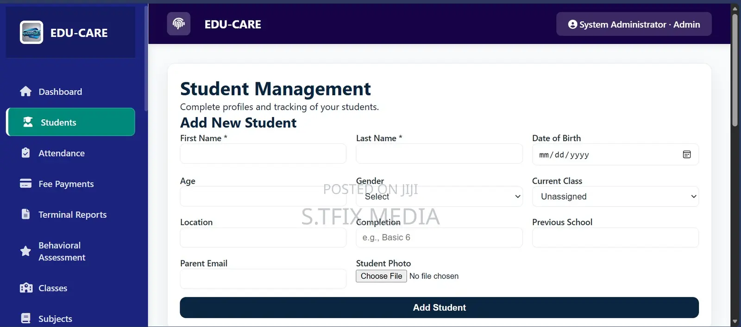
Task: Click the Classes school icon
Action: point(26,288)
